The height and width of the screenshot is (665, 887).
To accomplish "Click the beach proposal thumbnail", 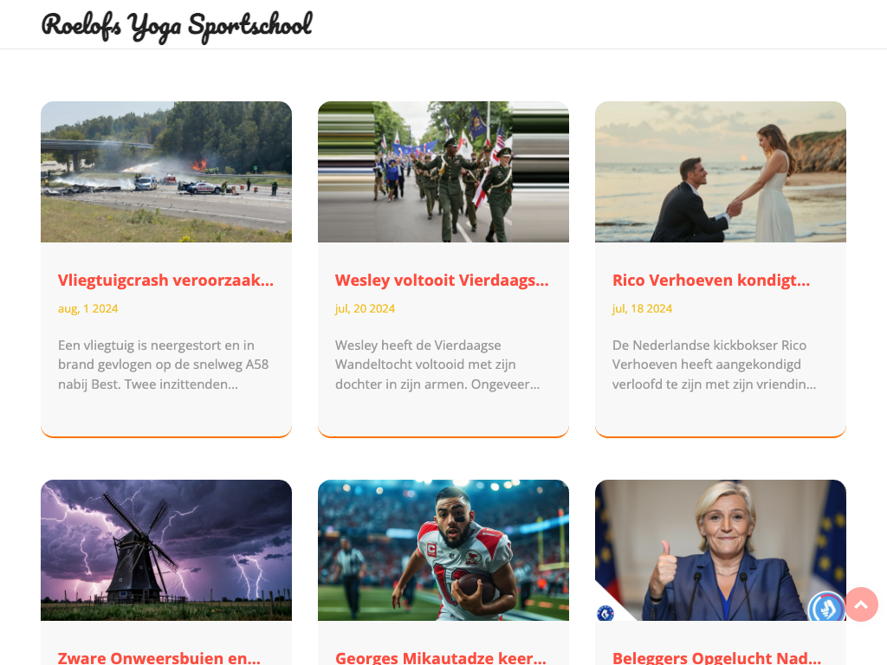I will coord(721,172).
